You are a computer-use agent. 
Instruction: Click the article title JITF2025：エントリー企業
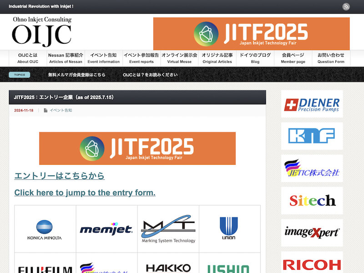click(64, 97)
